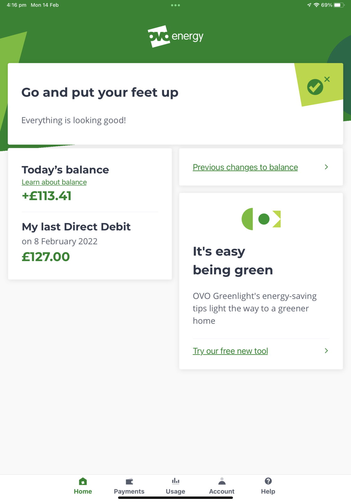Tap the OVO energy logo
This screenshot has width=351, height=502.
(175, 36)
